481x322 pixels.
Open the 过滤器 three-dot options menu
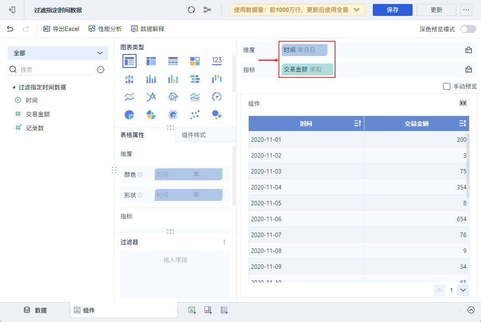tap(224, 242)
